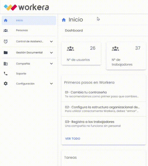Click the group icon in trabajadores card

click(115, 49)
